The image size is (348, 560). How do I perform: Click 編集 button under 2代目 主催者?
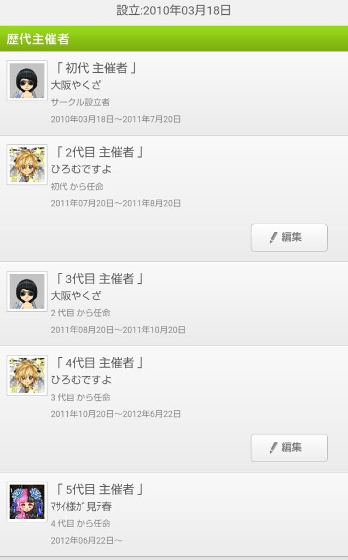tap(289, 237)
